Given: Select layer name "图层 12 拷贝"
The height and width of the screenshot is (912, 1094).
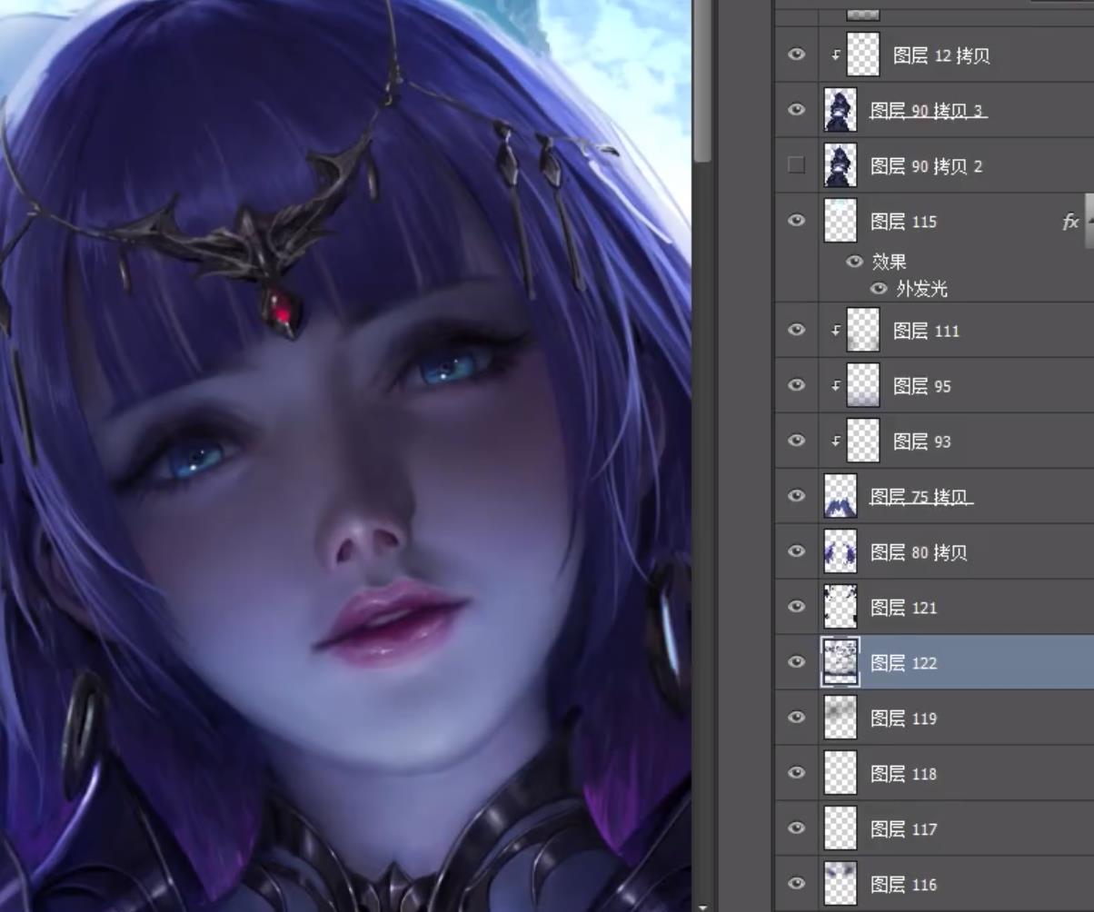Looking at the screenshot, I should tap(941, 55).
